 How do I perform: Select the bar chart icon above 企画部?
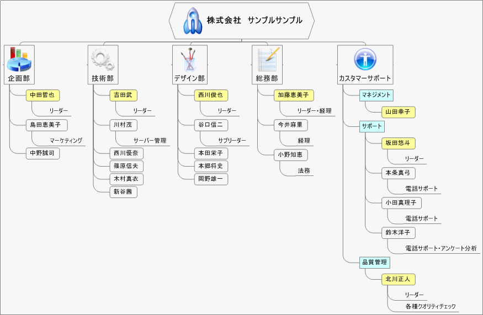coord(19,59)
